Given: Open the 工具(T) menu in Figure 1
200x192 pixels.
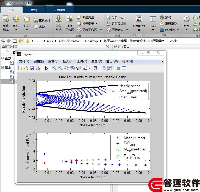Looking at the screenshot, I should tap(82, 61).
